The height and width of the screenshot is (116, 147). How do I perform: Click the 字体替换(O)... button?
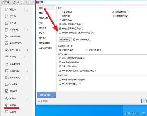(x=66, y=39)
